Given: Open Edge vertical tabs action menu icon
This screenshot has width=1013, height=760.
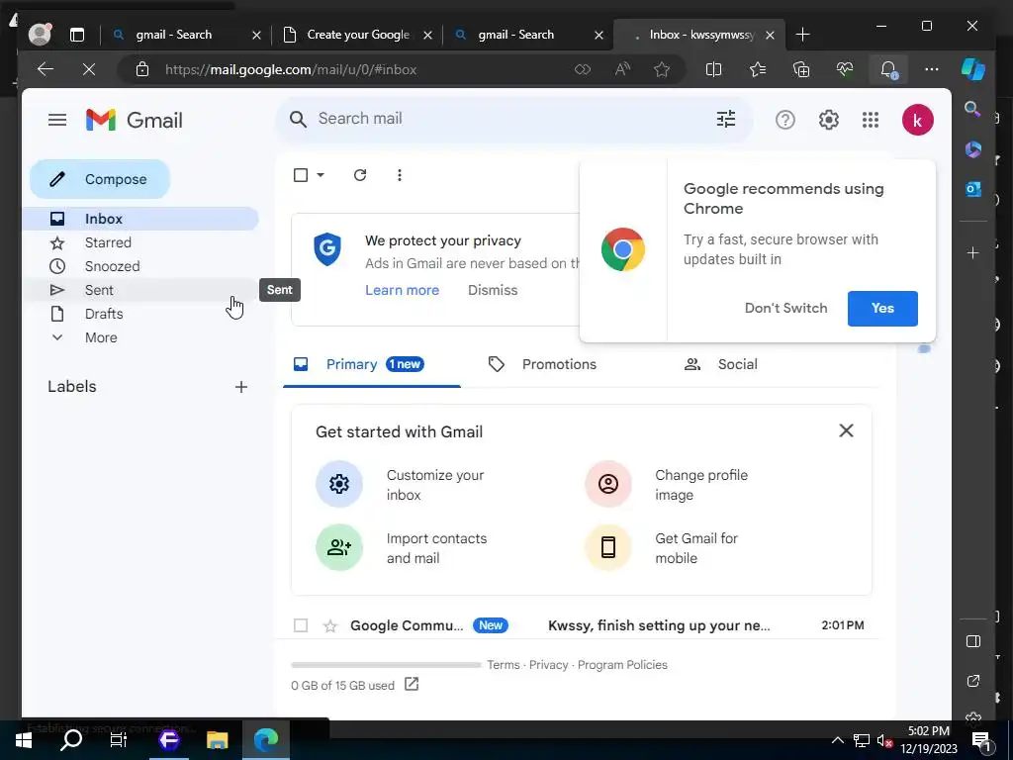Looking at the screenshot, I should tap(77, 35).
